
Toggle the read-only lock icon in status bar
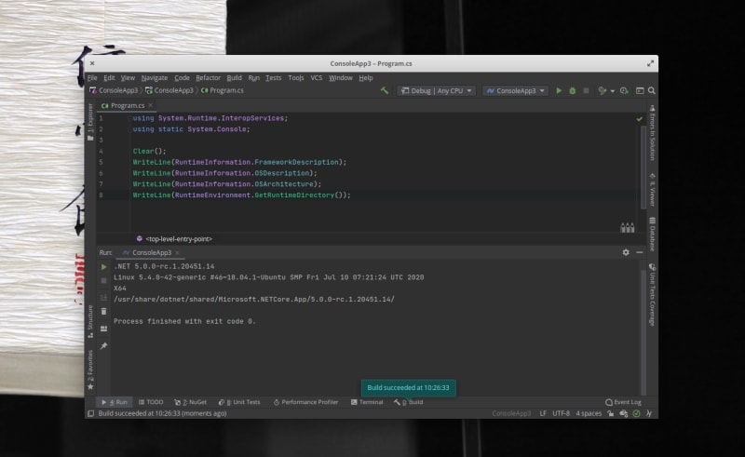click(611, 413)
